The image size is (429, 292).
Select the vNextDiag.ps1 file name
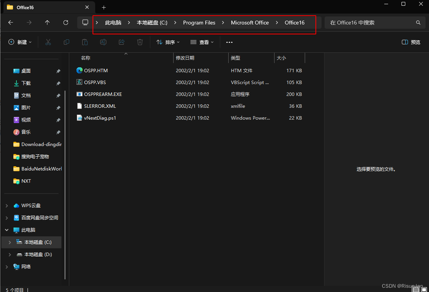[x=100, y=118]
